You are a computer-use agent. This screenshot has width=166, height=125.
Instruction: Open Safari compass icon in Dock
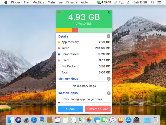tap(34, 120)
